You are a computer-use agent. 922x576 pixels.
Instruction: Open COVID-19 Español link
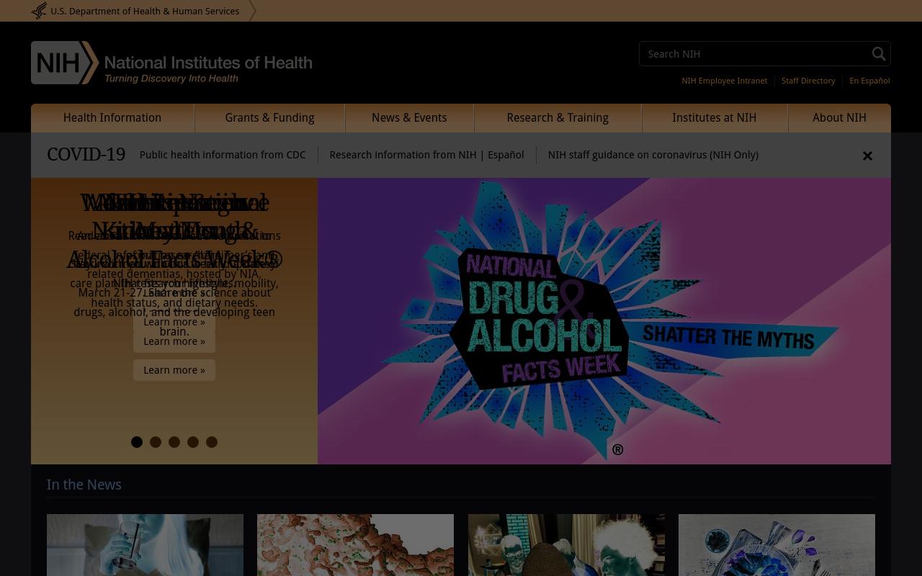click(x=506, y=155)
